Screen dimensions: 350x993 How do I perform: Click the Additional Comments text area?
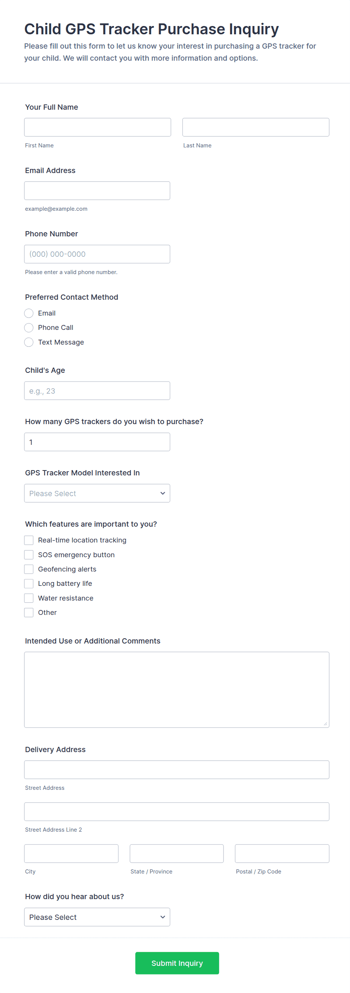coord(177,690)
